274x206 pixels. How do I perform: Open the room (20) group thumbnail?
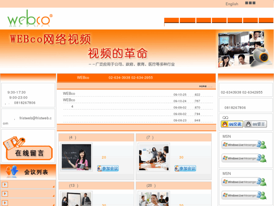click(x=154, y=199)
